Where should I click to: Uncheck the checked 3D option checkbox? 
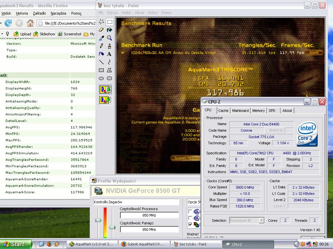(x=190, y=224)
